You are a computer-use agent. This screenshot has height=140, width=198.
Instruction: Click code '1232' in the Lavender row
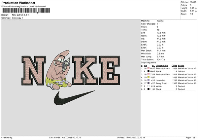(x=175, y=80)
